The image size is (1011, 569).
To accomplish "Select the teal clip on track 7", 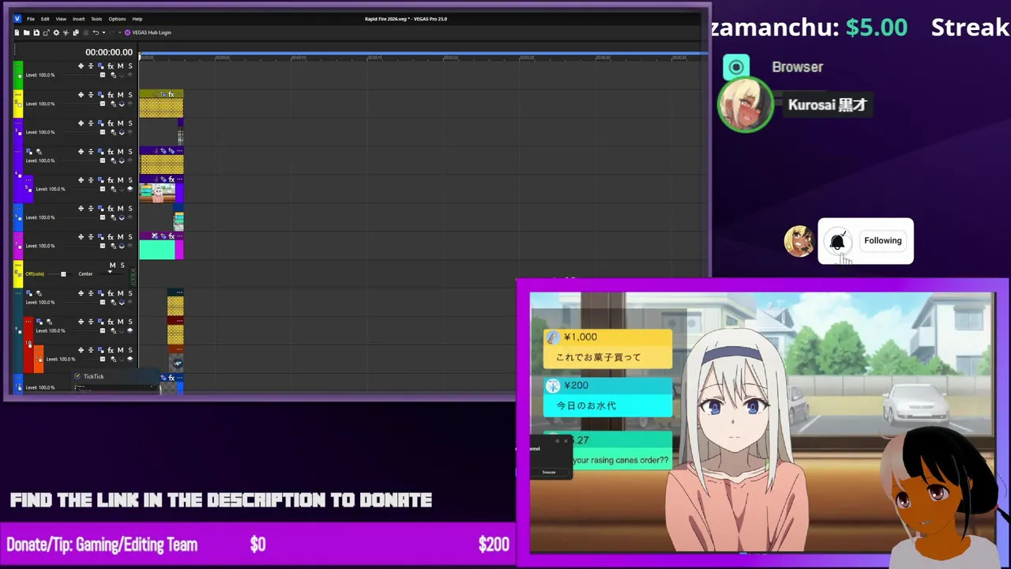I will pos(157,250).
